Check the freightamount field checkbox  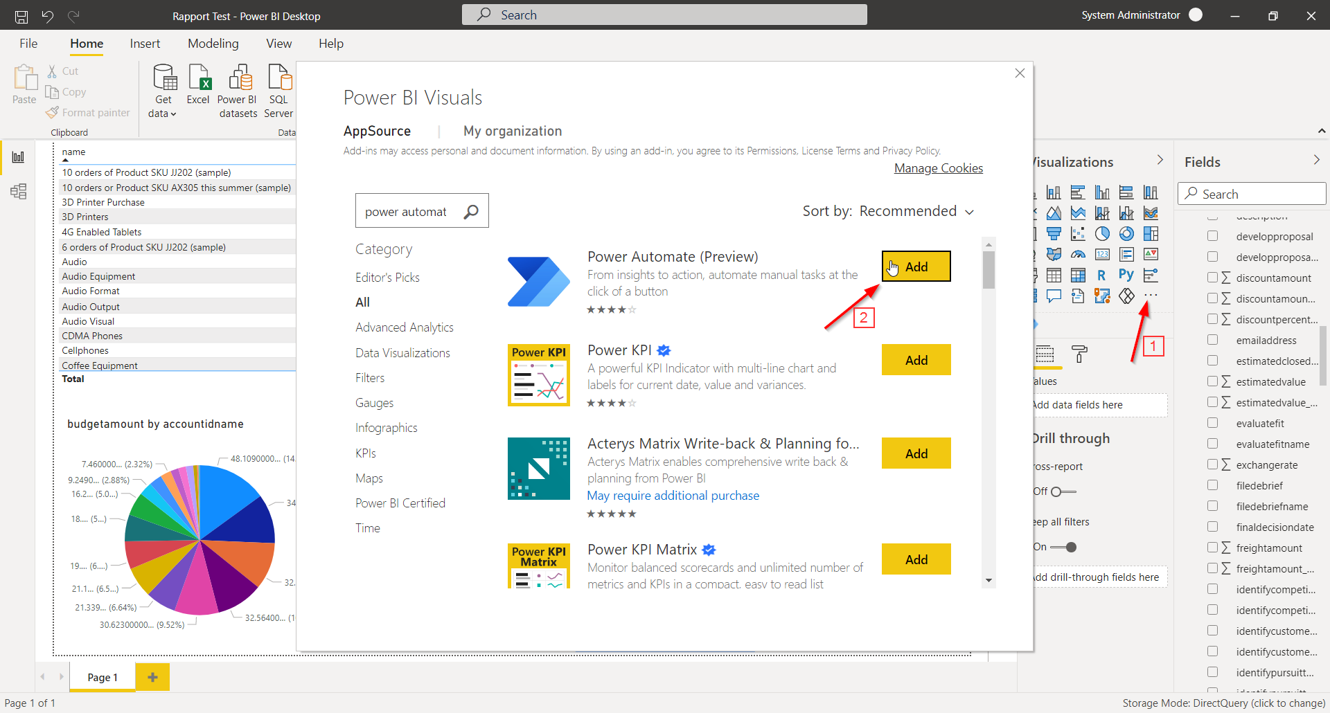pyautogui.click(x=1213, y=548)
